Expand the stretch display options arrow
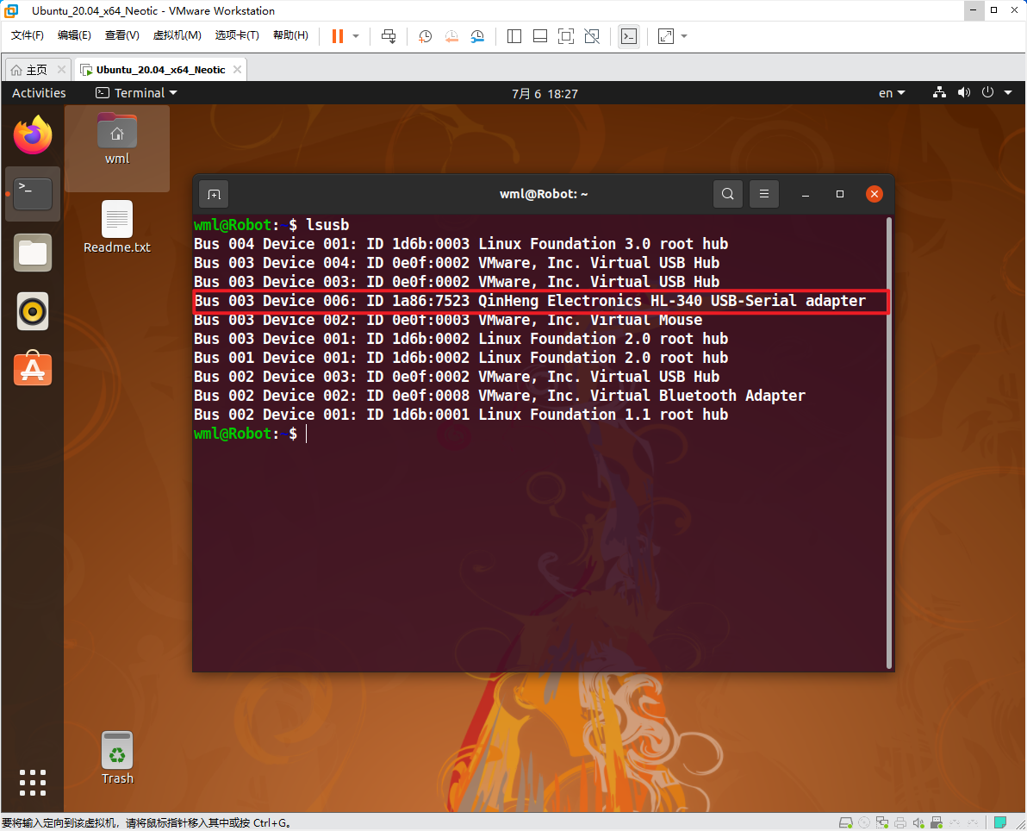The height and width of the screenshot is (831, 1027). click(684, 36)
